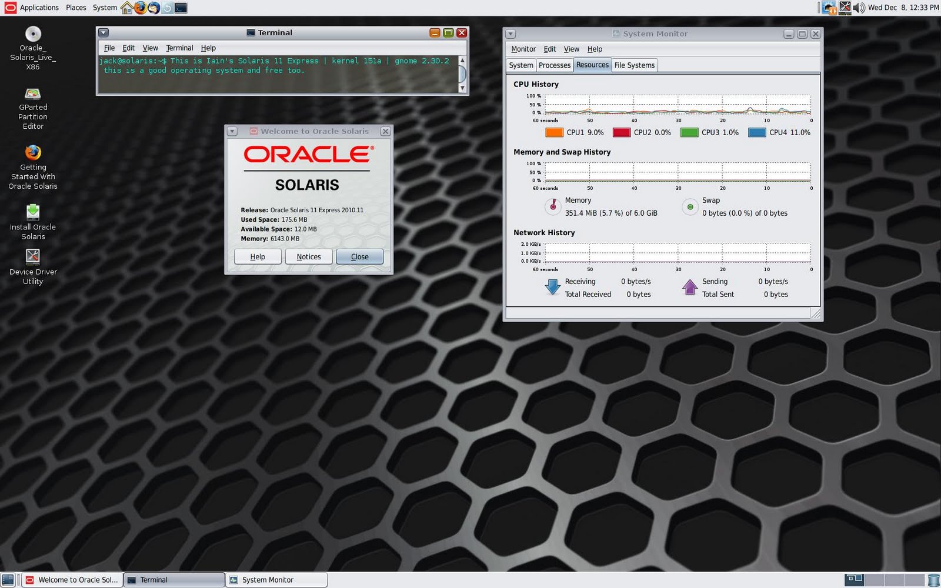The width and height of the screenshot is (941, 588).
Task: Launch Firefox from the top panel
Action: pos(140,8)
